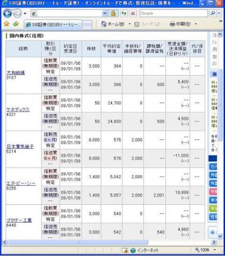Click the Feeds (フィード) toolbar icon
This screenshot has width=225, height=258.
coord(137,24)
